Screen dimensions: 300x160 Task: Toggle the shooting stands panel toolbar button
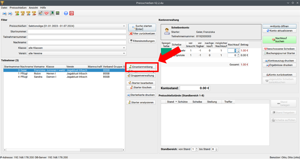52,13
